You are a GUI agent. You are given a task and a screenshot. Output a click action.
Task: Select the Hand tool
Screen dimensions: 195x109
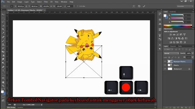click(x=3, y=82)
